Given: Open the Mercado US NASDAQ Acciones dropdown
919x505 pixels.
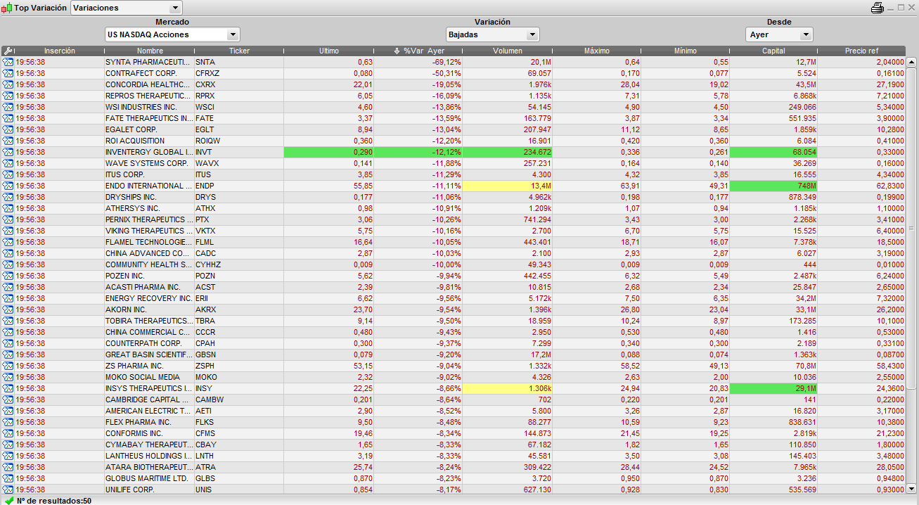Looking at the screenshot, I should [x=172, y=34].
